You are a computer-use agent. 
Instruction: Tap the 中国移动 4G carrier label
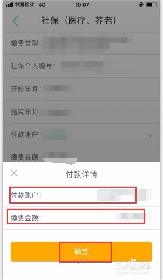[x=30, y=5]
